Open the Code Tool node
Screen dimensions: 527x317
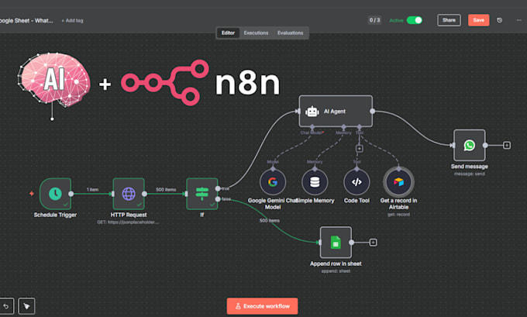[x=356, y=182]
